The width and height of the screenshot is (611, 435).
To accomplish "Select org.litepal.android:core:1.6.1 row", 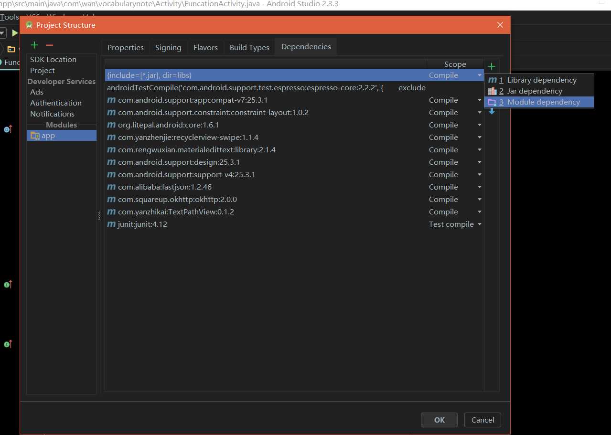I will (294, 125).
